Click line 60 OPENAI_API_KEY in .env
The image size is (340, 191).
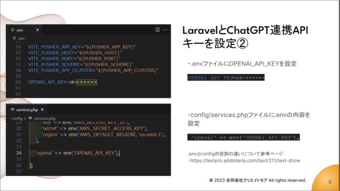click(47, 82)
